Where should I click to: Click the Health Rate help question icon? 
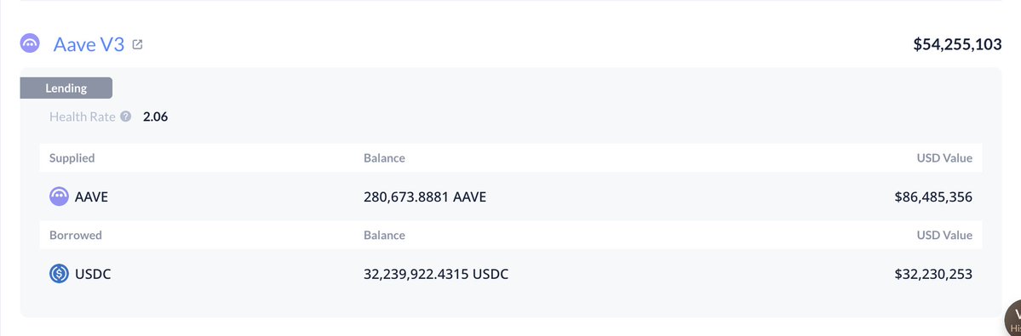coord(126,117)
